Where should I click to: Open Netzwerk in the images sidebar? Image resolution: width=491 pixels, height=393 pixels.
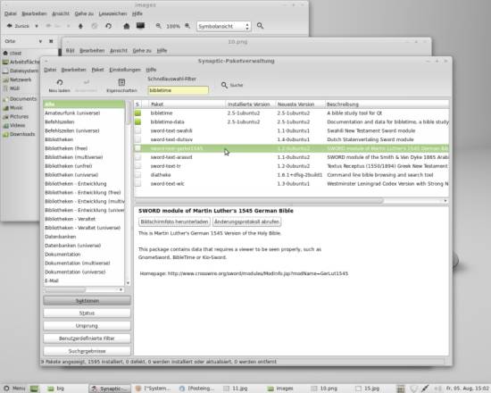coord(17,79)
